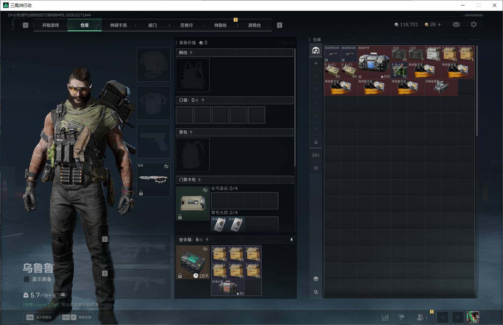Select the safe box showing 18天
This screenshot has height=325, width=503.
tap(193, 262)
